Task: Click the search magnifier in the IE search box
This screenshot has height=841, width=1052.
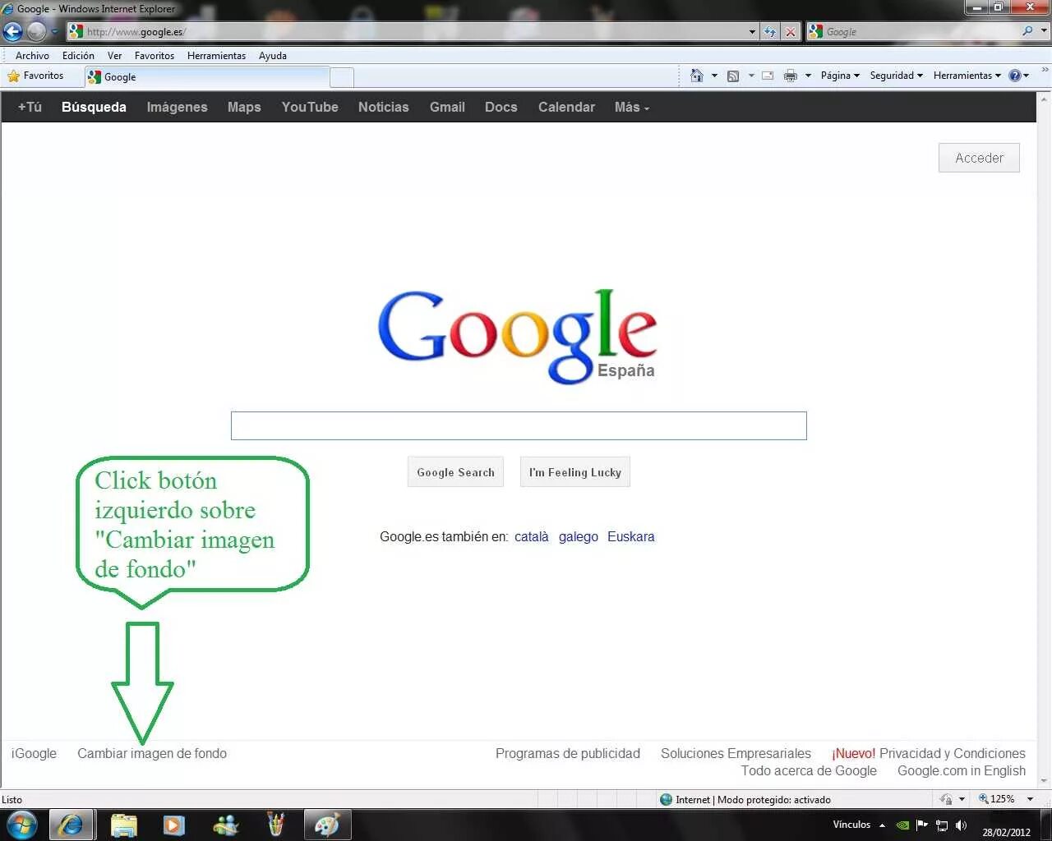Action: click(x=1027, y=31)
